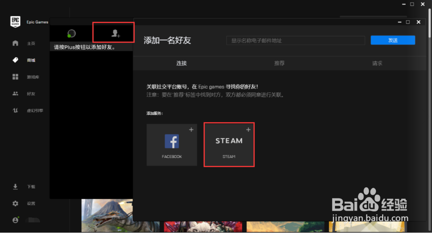Click the blue 发送 button
The height and width of the screenshot is (233, 432).
tap(393, 40)
